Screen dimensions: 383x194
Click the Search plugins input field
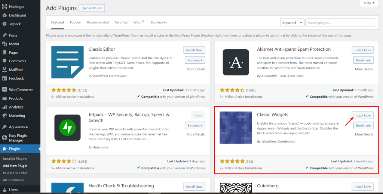coord(340,22)
